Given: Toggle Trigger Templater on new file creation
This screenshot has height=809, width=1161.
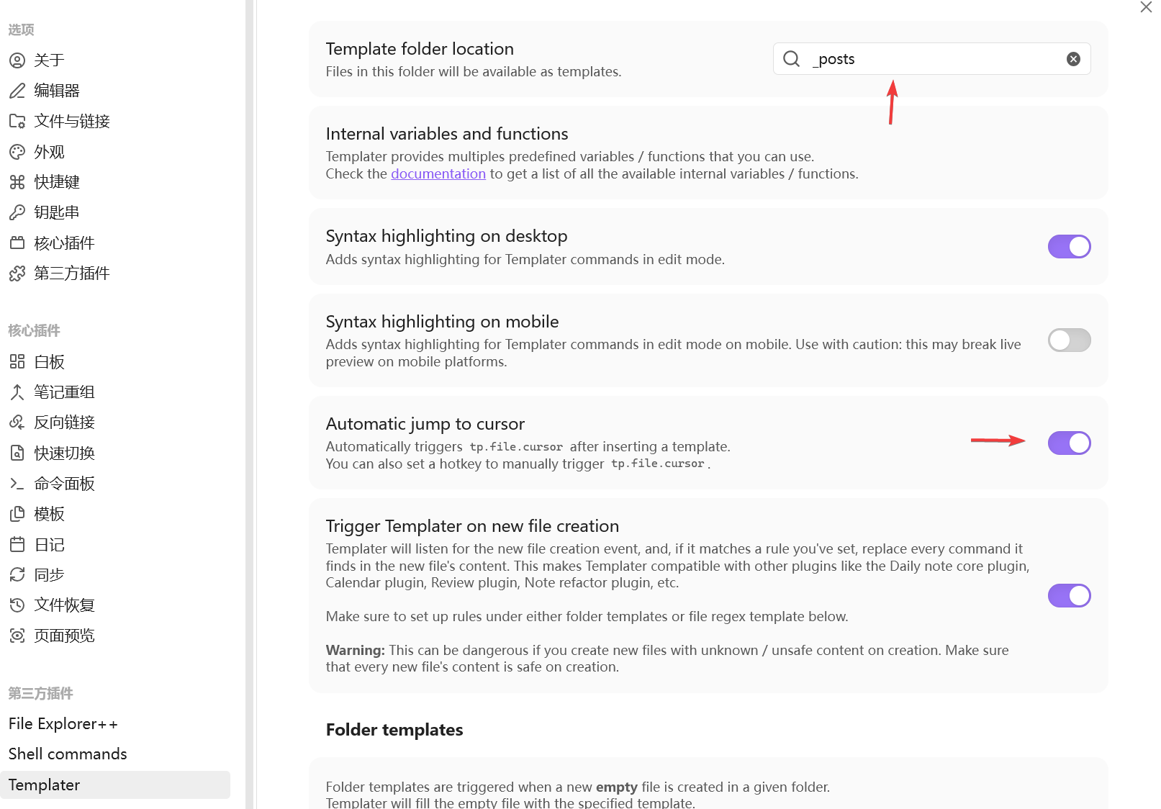Looking at the screenshot, I should (x=1069, y=596).
